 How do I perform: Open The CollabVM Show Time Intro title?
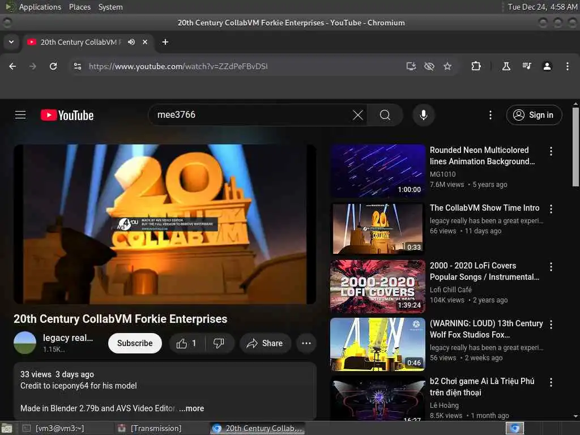(x=485, y=208)
